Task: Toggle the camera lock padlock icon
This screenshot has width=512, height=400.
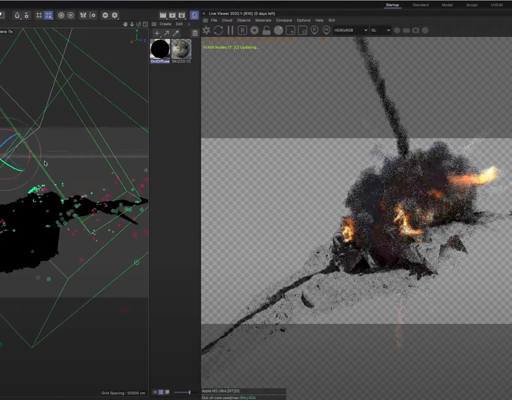Action: click(x=266, y=30)
